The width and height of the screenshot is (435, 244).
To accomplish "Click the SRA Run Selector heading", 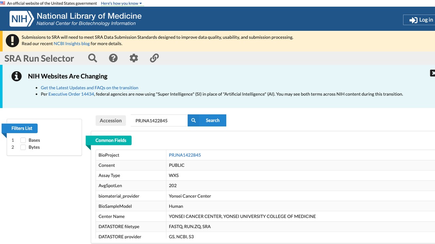I will 39,58.
